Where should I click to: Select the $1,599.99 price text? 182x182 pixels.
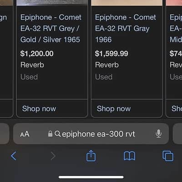[x=111, y=54]
